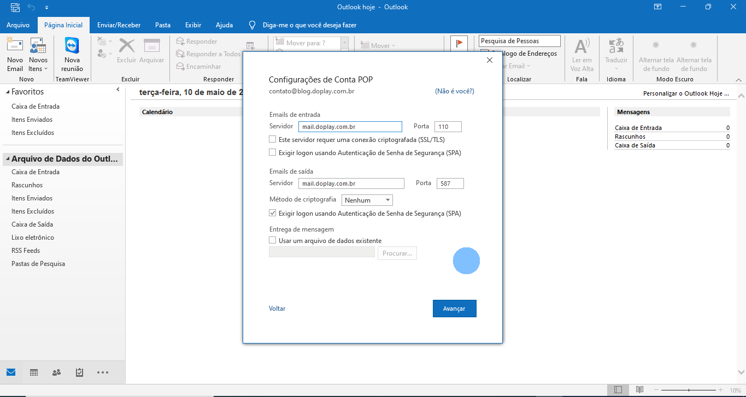Click the Diga-me o que você deseja fazer box
This screenshot has height=397, width=746.
pos(310,25)
